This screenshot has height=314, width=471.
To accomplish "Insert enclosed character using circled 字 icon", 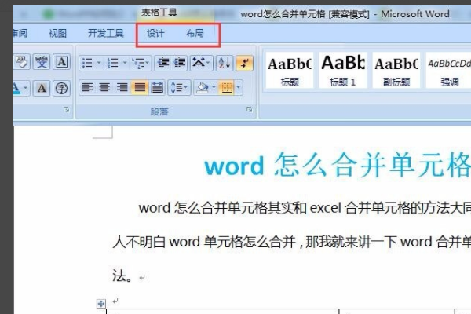I will (61, 89).
